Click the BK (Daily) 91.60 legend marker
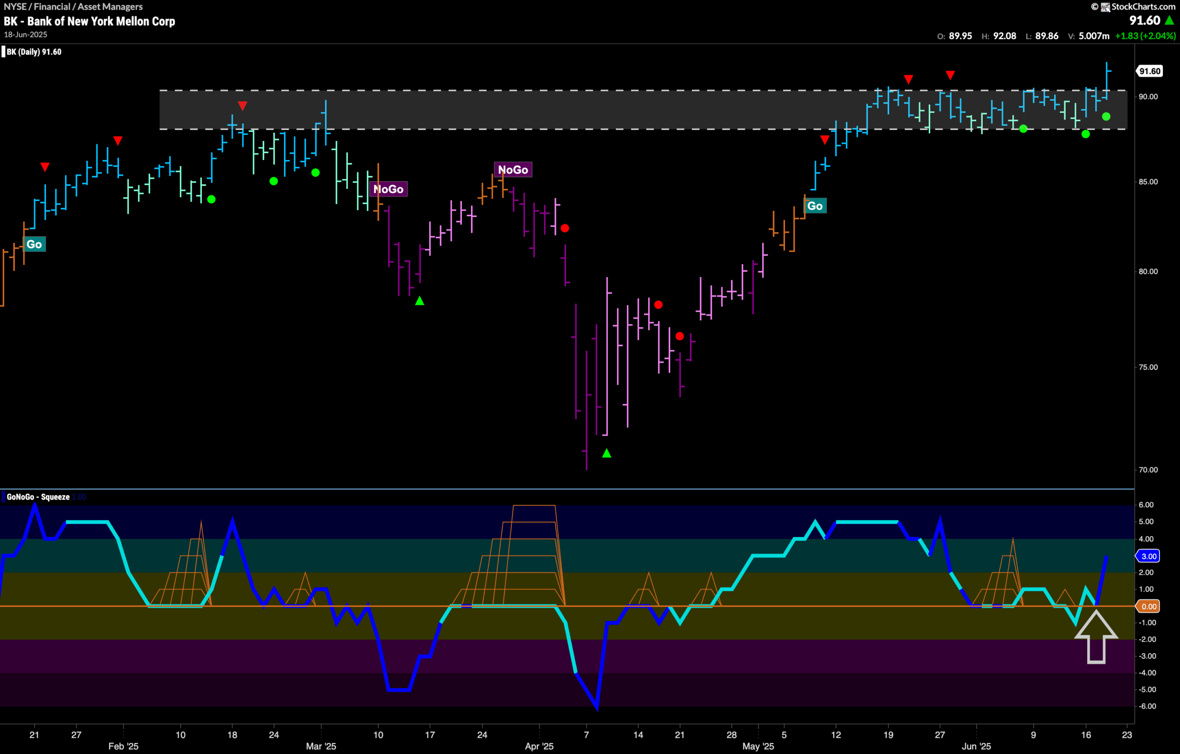The image size is (1180, 754). 3,52
